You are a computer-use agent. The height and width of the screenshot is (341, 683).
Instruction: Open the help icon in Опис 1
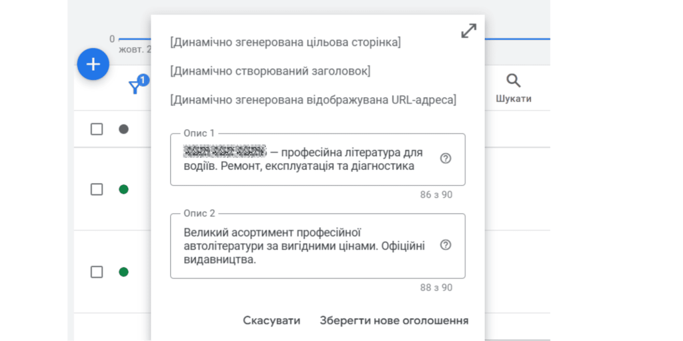coord(446,159)
